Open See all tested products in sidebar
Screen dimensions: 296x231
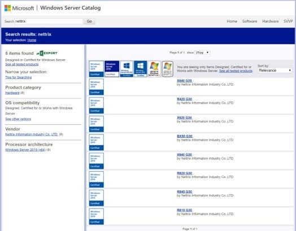point(22,64)
